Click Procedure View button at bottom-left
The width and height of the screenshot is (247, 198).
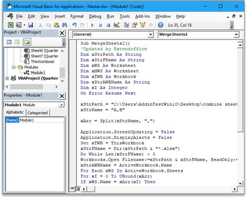click(72, 189)
